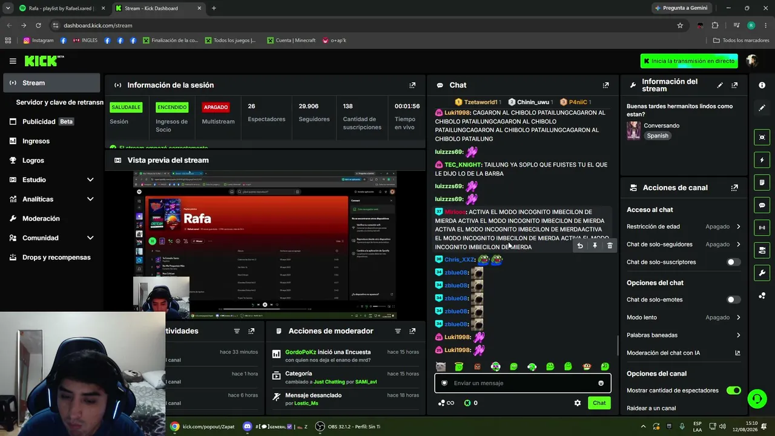The height and width of the screenshot is (436, 775).
Task: Toggle Chat de solo-emotes switch
Action: point(733,300)
